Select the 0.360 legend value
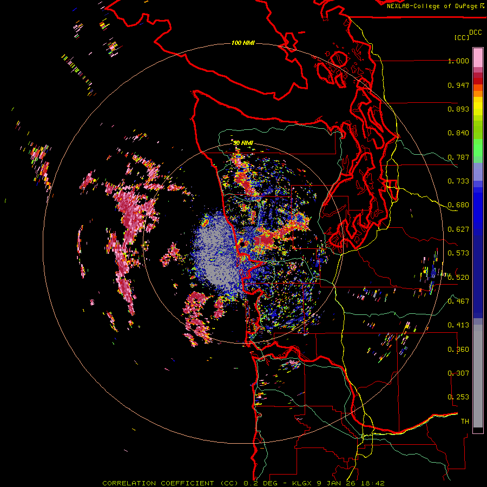 coord(458,350)
